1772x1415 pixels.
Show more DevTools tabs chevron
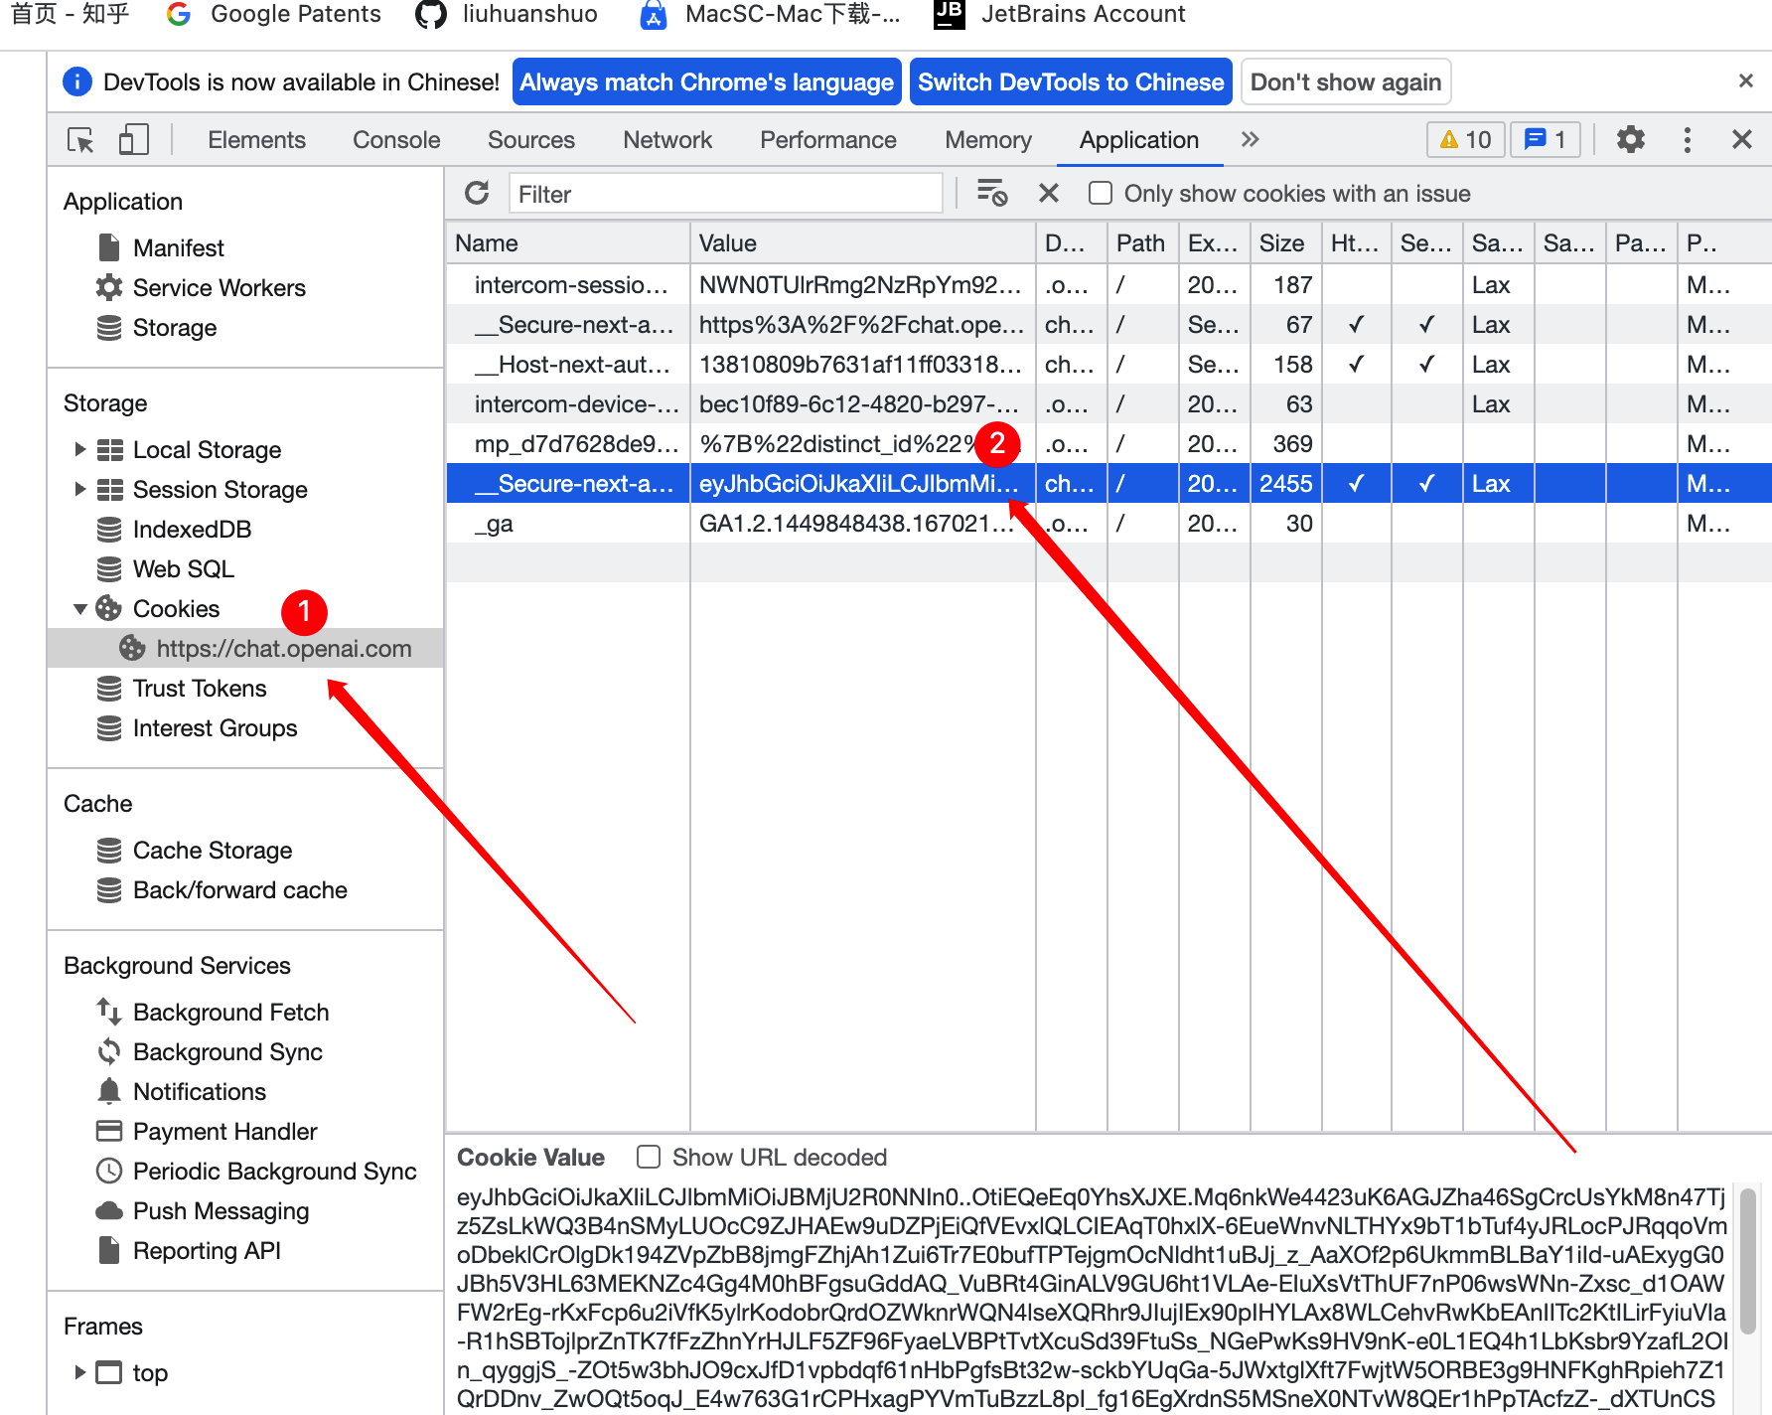click(x=1250, y=140)
